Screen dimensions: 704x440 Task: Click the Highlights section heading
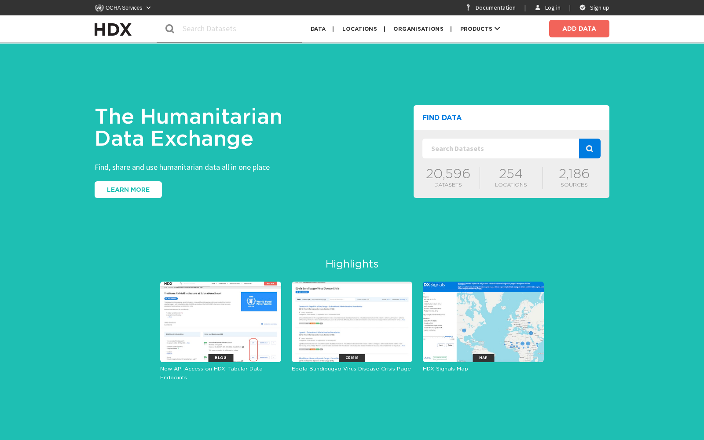click(x=352, y=264)
